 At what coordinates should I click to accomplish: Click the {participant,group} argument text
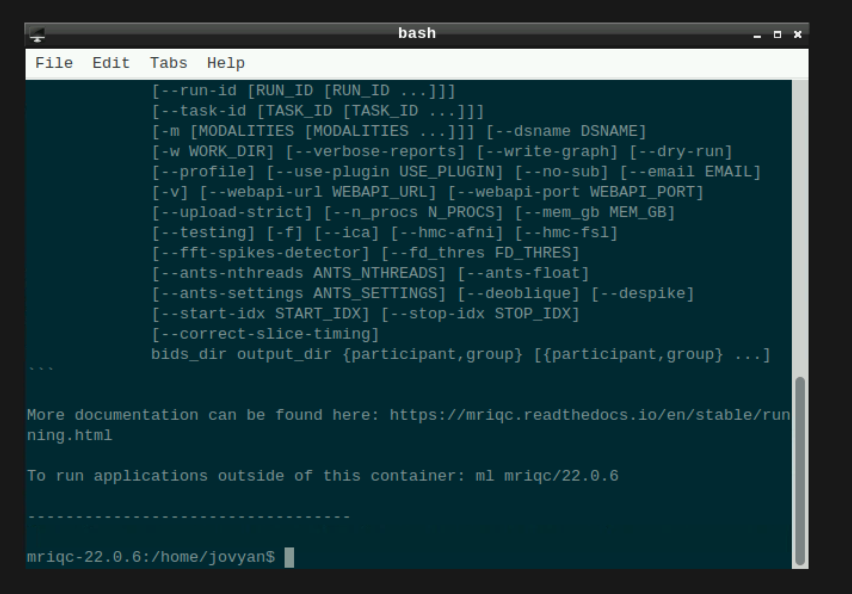tap(434, 353)
